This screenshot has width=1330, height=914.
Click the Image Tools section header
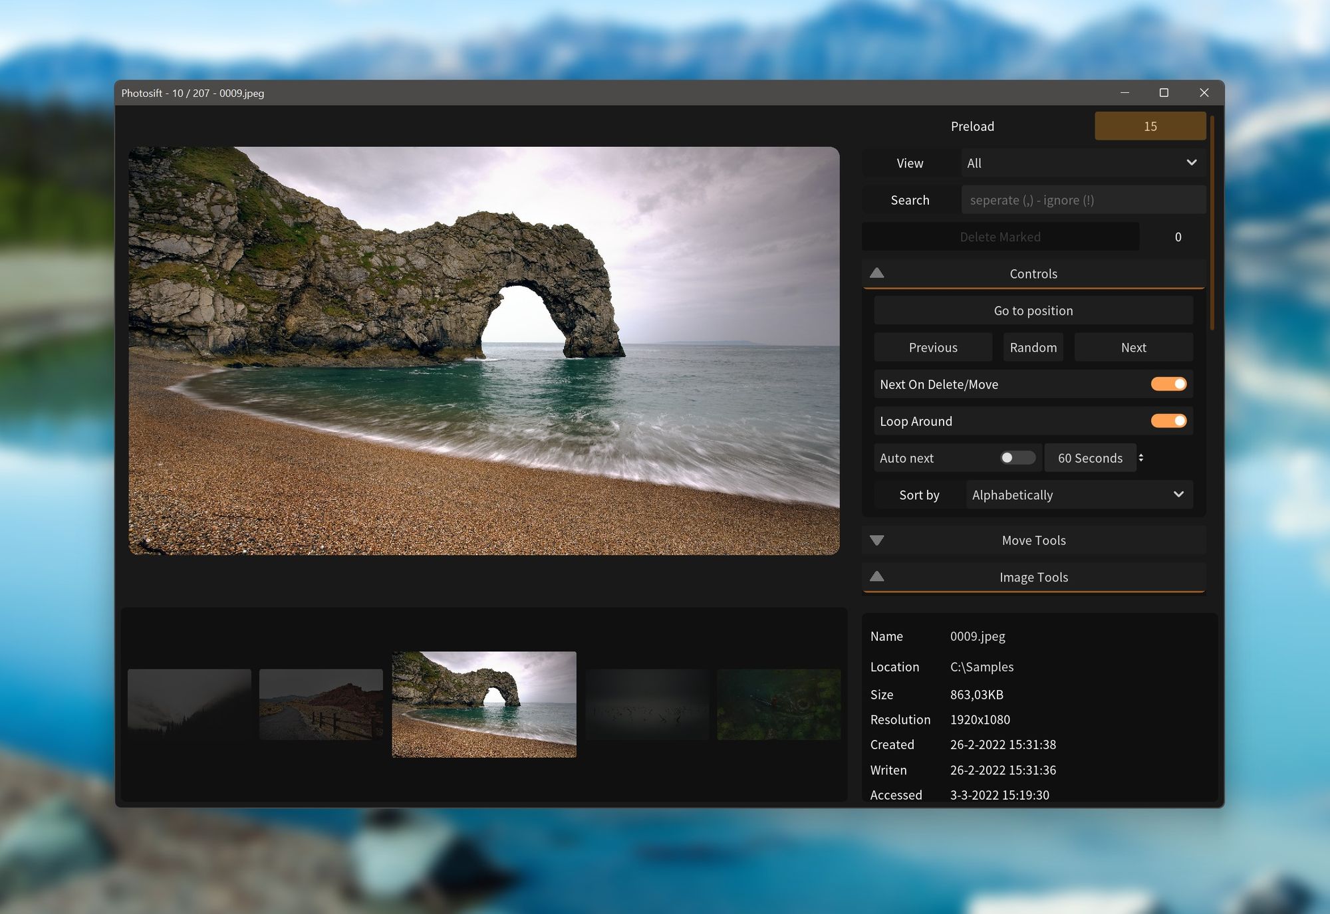pyautogui.click(x=1033, y=577)
